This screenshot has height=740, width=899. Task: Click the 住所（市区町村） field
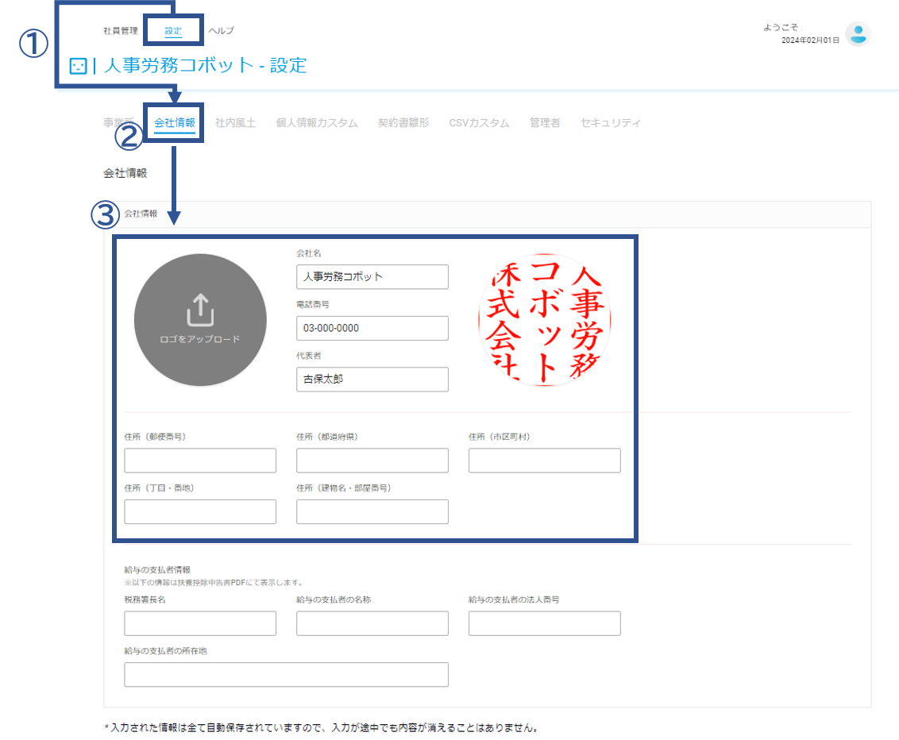(x=544, y=461)
